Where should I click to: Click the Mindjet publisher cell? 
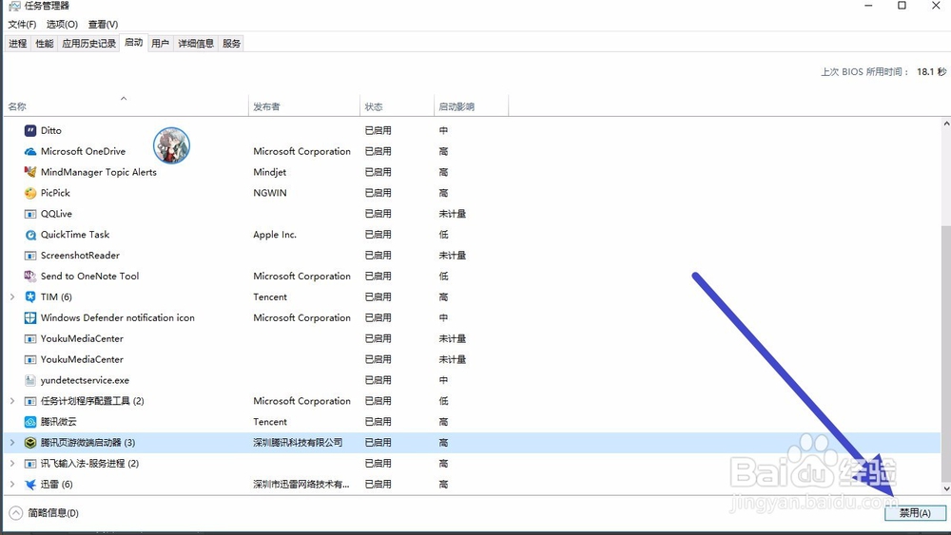pyautogui.click(x=270, y=172)
